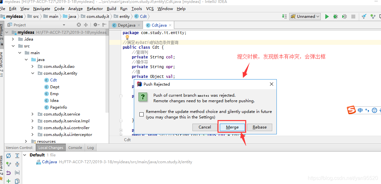Click the grey Stop square icon
Screen dimensions: 381x184
[x=353, y=17]
